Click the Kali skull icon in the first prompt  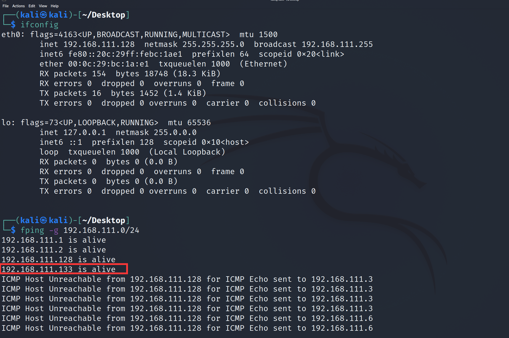pos(44,15)
